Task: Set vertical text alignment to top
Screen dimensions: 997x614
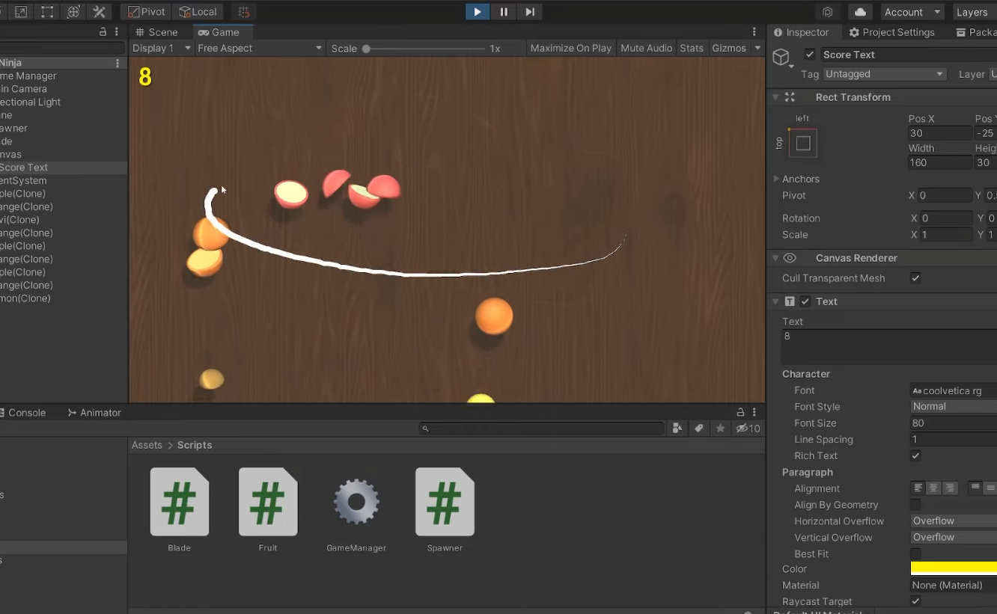Action: coord(975,488)
